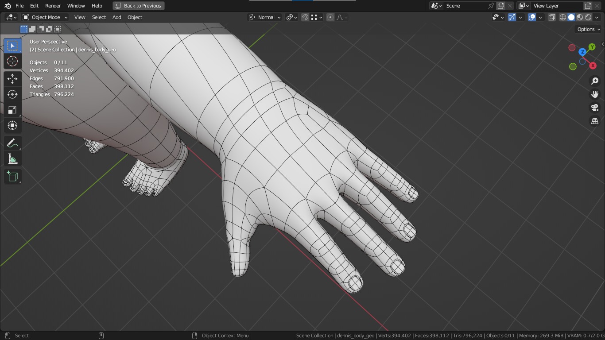
Task: Toggle snapping magnet
Action: pos(305,17)
